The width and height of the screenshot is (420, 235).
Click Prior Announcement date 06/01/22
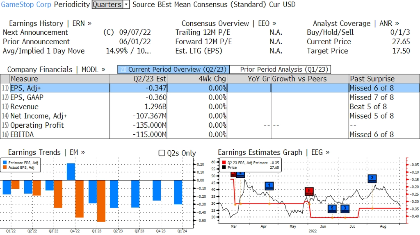tap(135, 42)
